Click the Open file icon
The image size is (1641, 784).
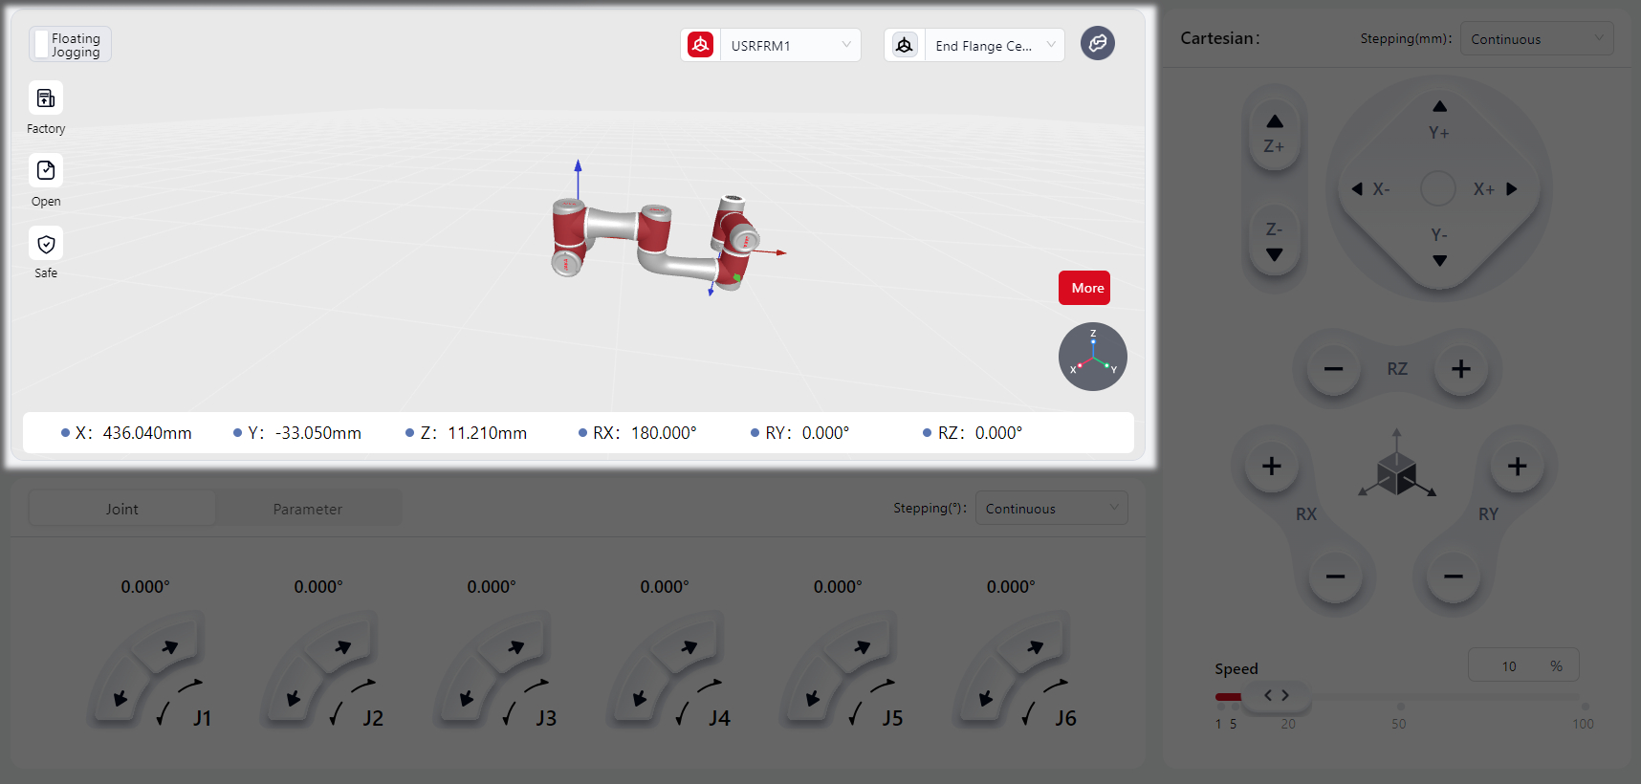click(x=46, y=171)
